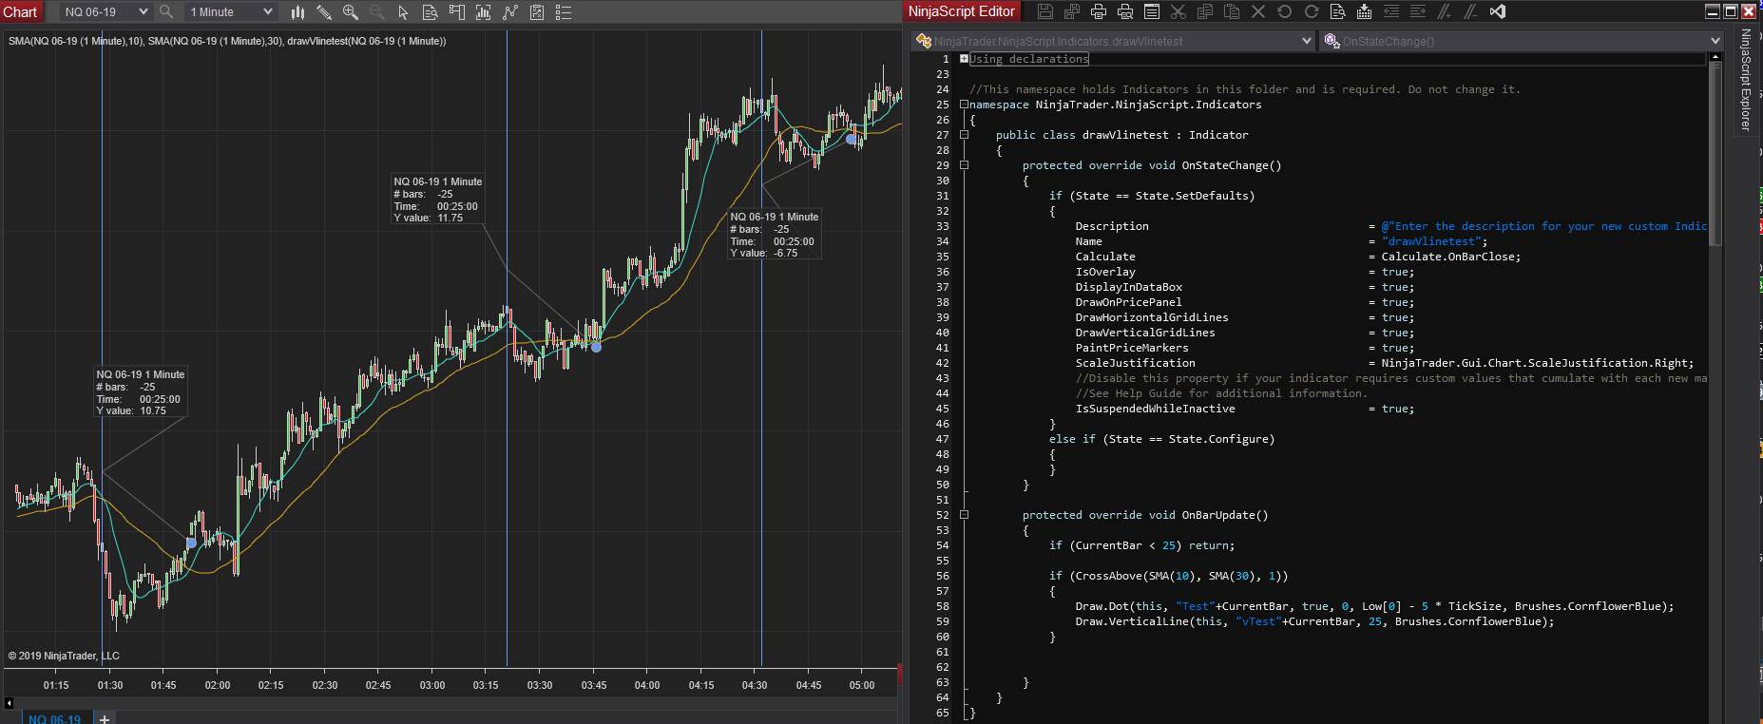
Task: Click the compile icon in NinjaScript Editor
Action: [1365, 11]
